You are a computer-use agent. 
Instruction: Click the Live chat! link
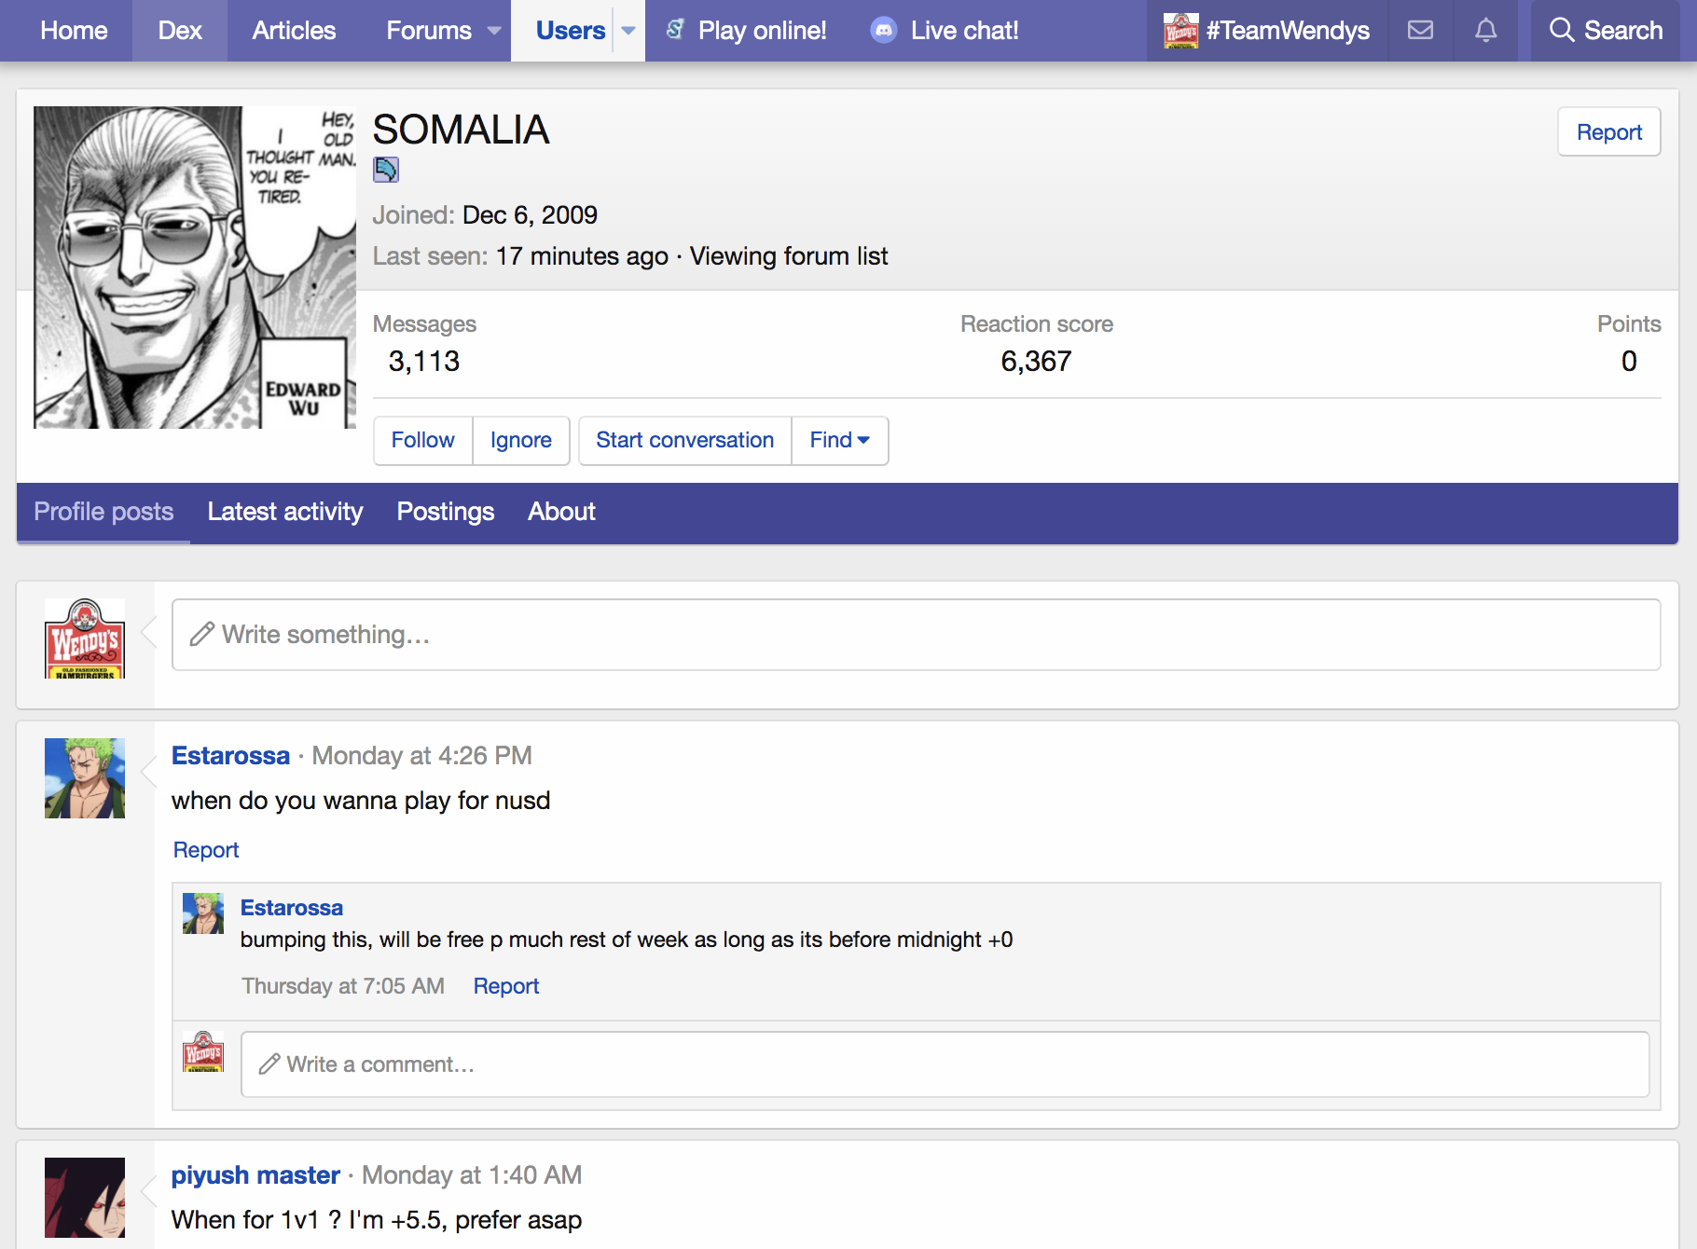[x=964, y=31]
